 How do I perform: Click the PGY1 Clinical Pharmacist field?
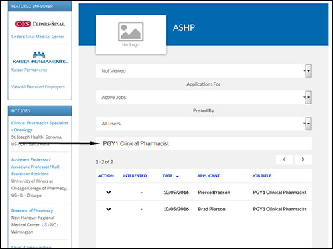coord(204,143)
